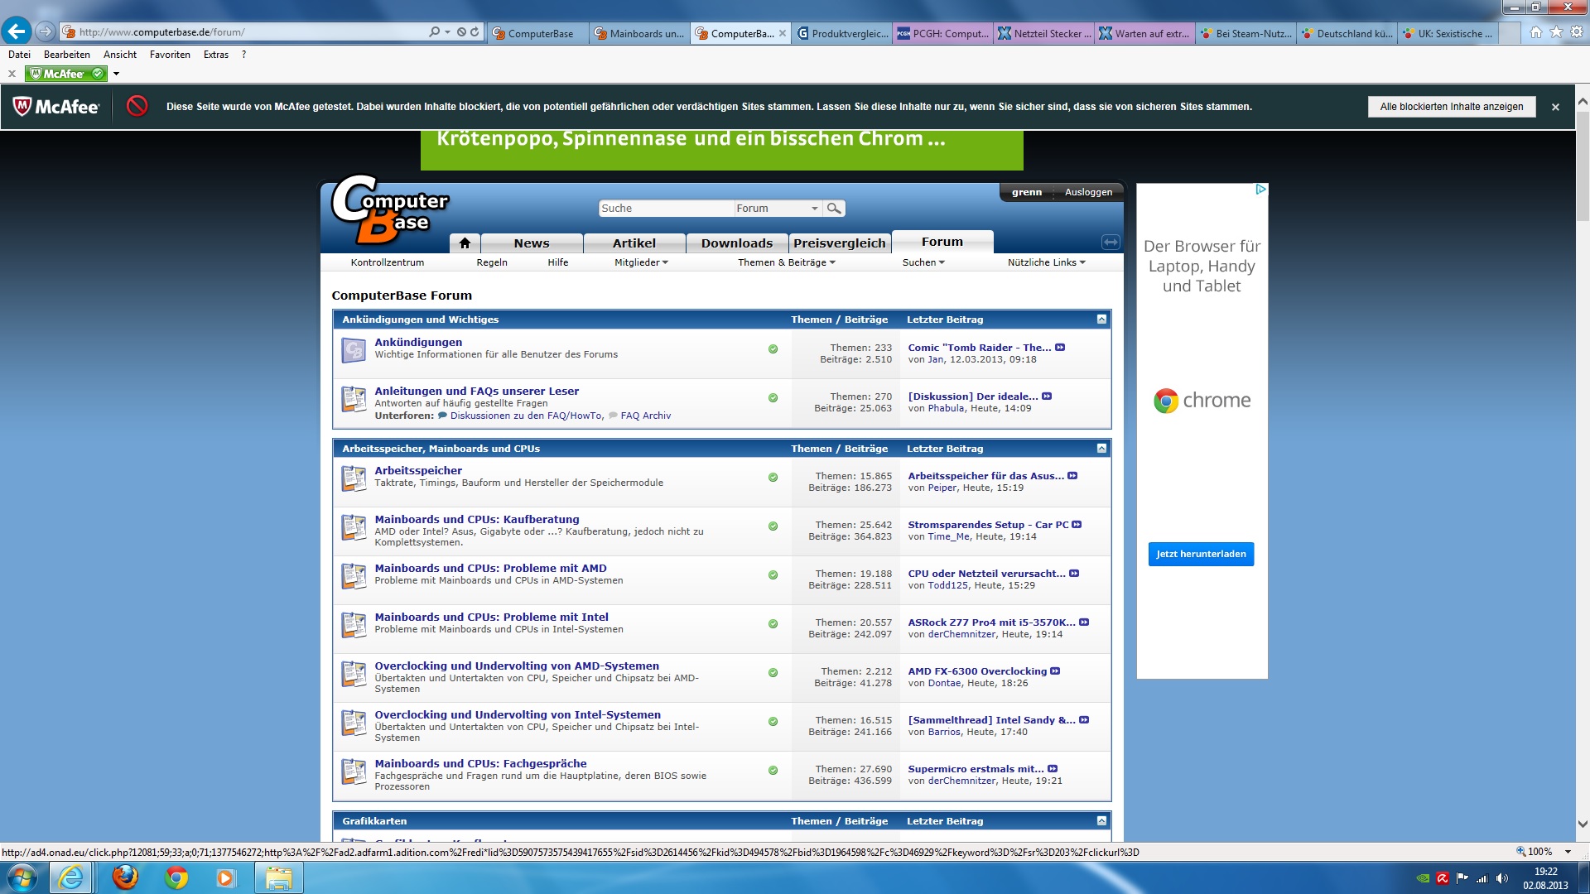
Task: Open the Themen & Beiträge dropdown
Action: (786, 262)
